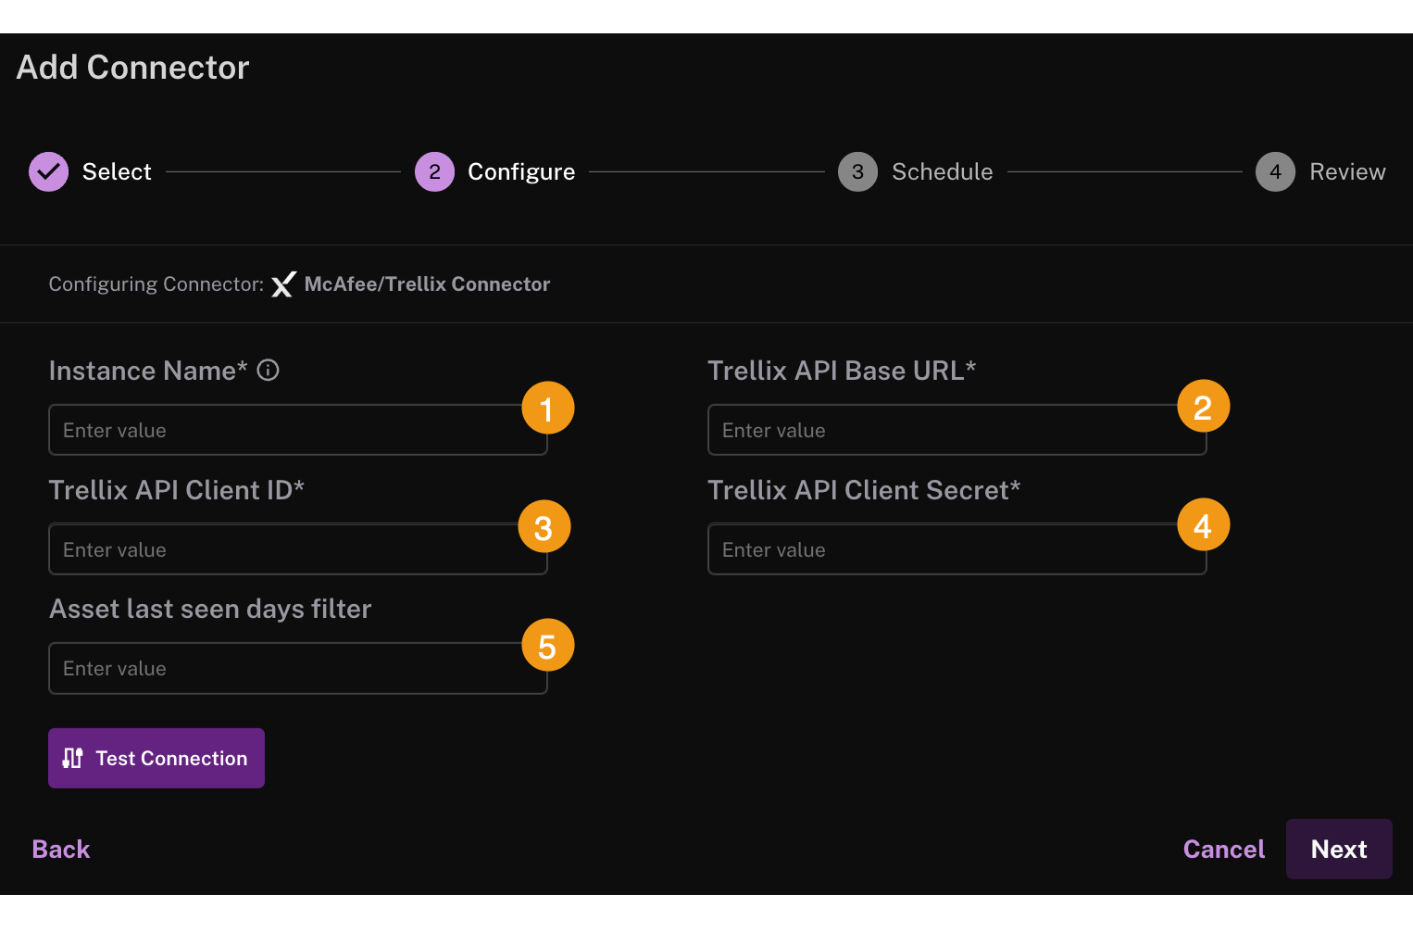
Task: Click the Select step checkmark icon
Action: (49, 171)
